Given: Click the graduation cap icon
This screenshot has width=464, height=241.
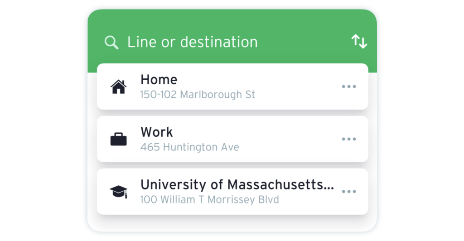Looking at the screenshot, I should [119, 192].
